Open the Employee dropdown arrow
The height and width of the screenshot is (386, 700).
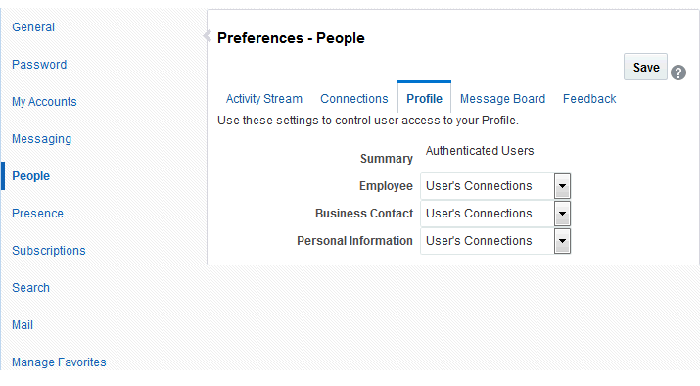(562, 186)
